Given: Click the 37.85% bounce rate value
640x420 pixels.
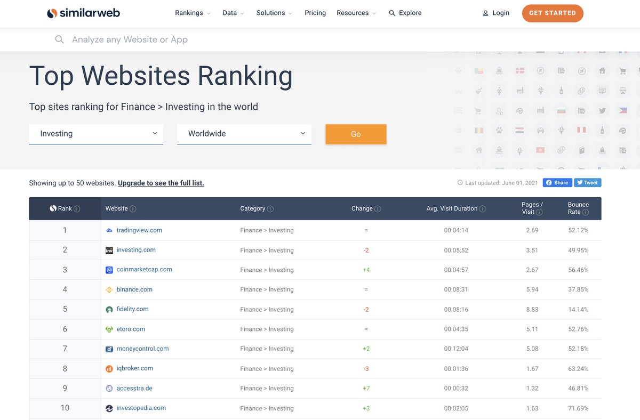Looking at the screenshot, I should tap(578, 290).
